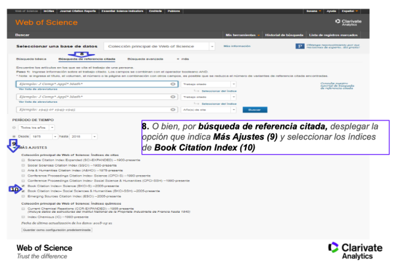Switch to Búsqueda avanzada tab
Image resolution: width=395 pixels, height=264 pixels.
click(x=145, y=59)
